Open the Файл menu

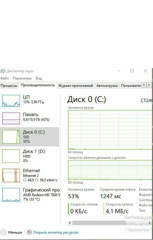click(x=4, y=79)
